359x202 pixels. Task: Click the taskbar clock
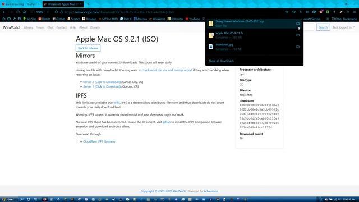(x=349, y=199)
